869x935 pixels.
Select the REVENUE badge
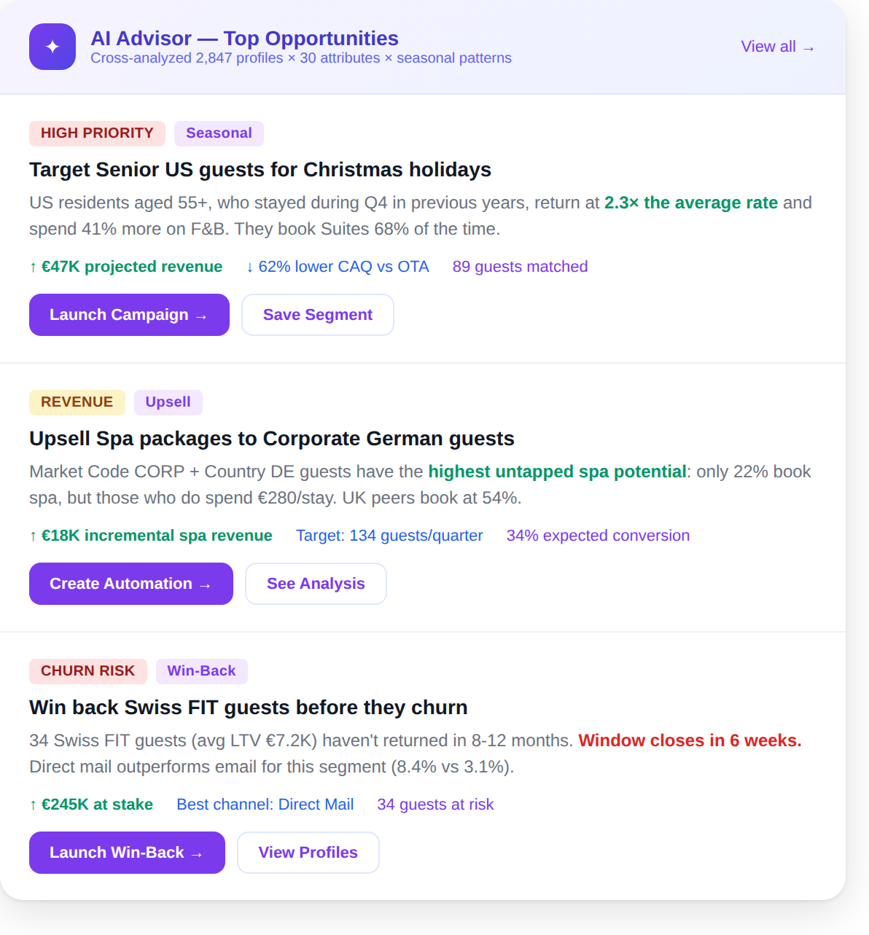(x=77, y=402)
